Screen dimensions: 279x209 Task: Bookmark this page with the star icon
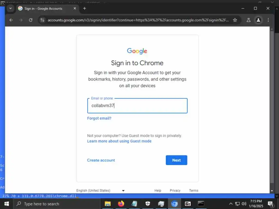tap(235, 20)
